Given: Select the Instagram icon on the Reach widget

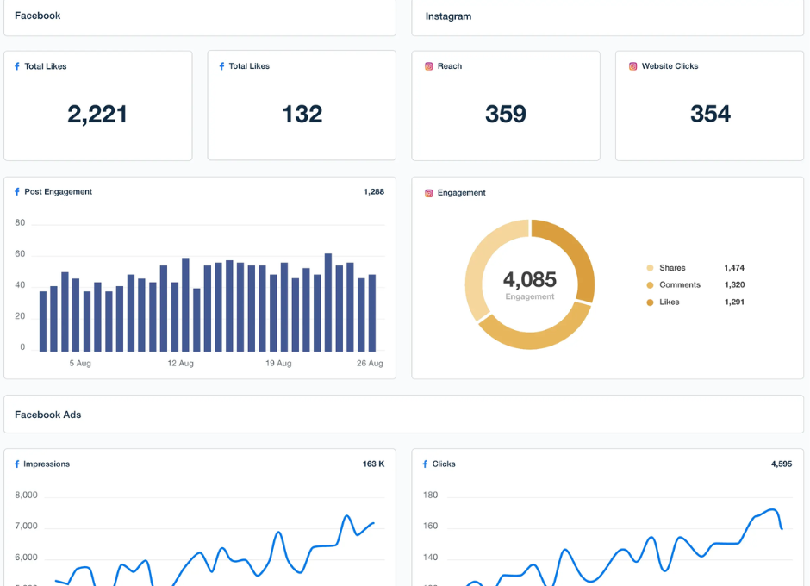Looking at the screenshot, I should tap(428, 65).
